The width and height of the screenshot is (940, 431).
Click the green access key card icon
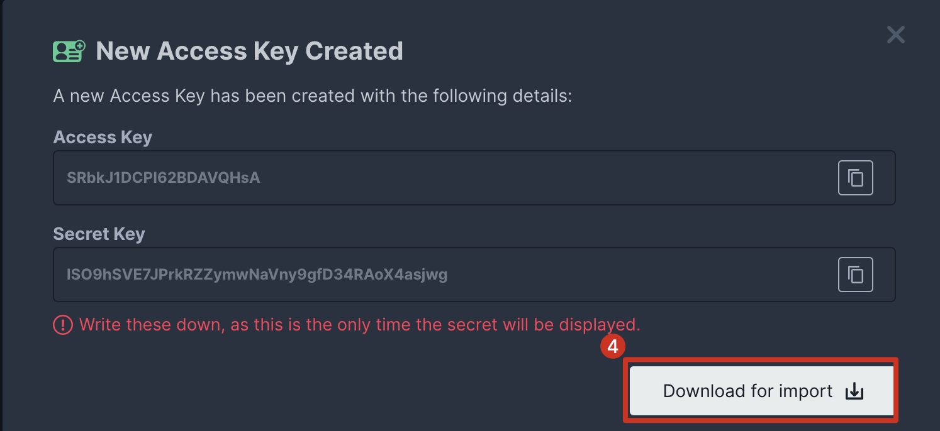[69, 51]
